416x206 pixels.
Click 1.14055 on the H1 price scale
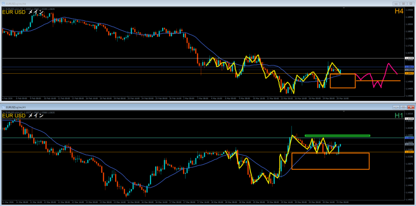pos(409,200)
